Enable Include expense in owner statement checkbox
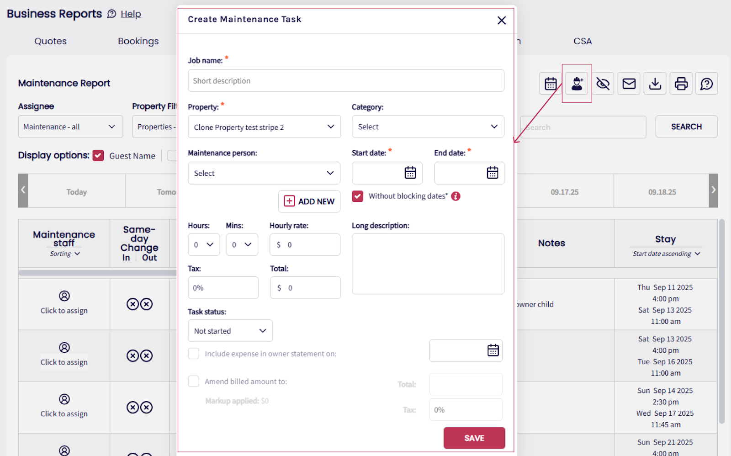The image size is (731, 456). click(194, 354)
